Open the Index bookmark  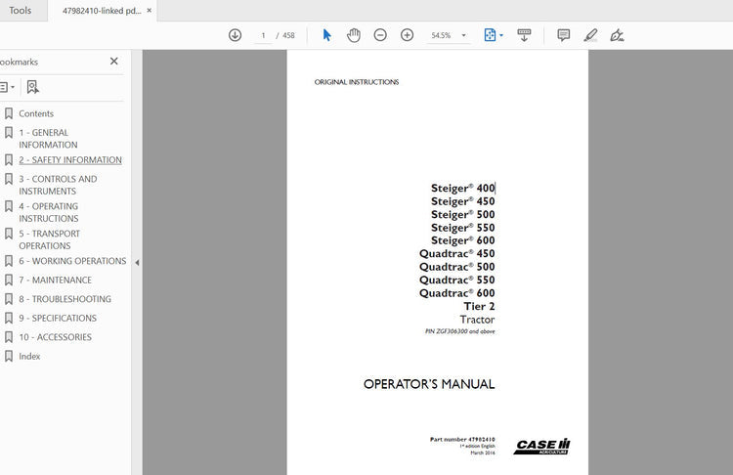coord(29,356)
